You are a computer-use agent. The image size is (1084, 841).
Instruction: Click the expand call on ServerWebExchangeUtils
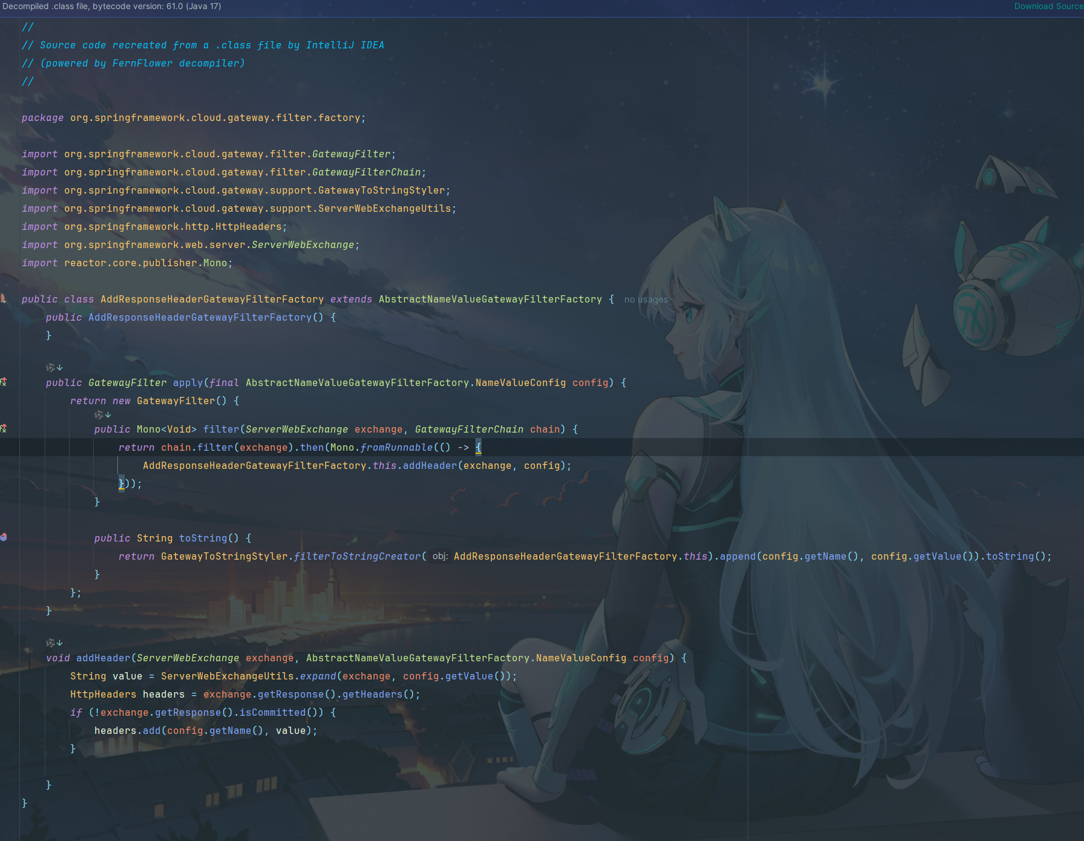click(318, 676)
